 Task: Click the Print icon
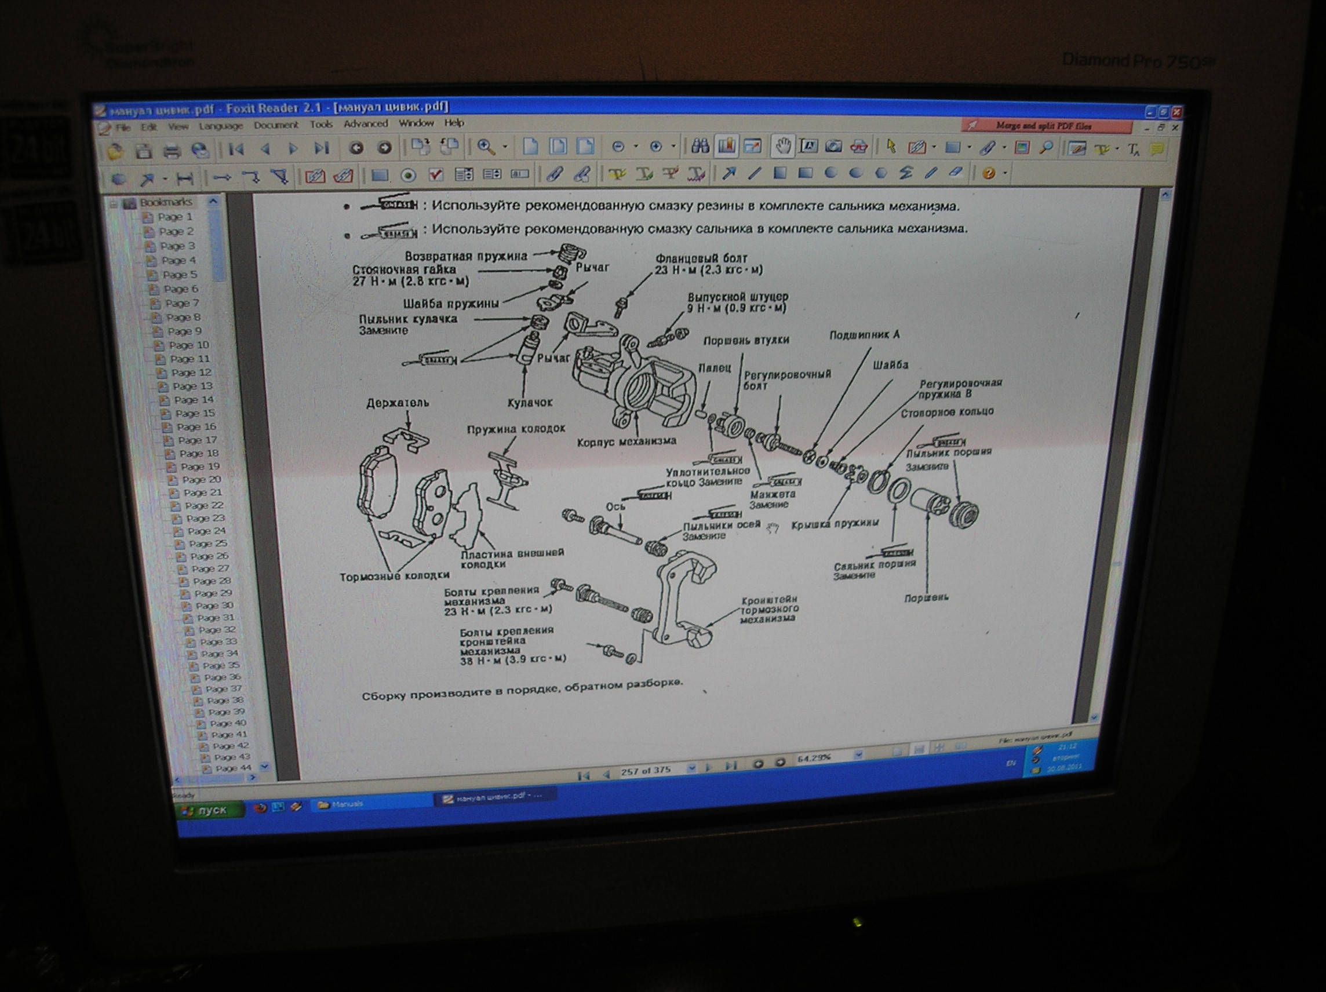click(172, 151)
